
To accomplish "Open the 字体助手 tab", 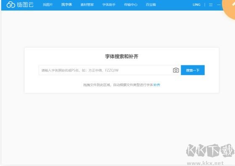I will click(109, 5).
